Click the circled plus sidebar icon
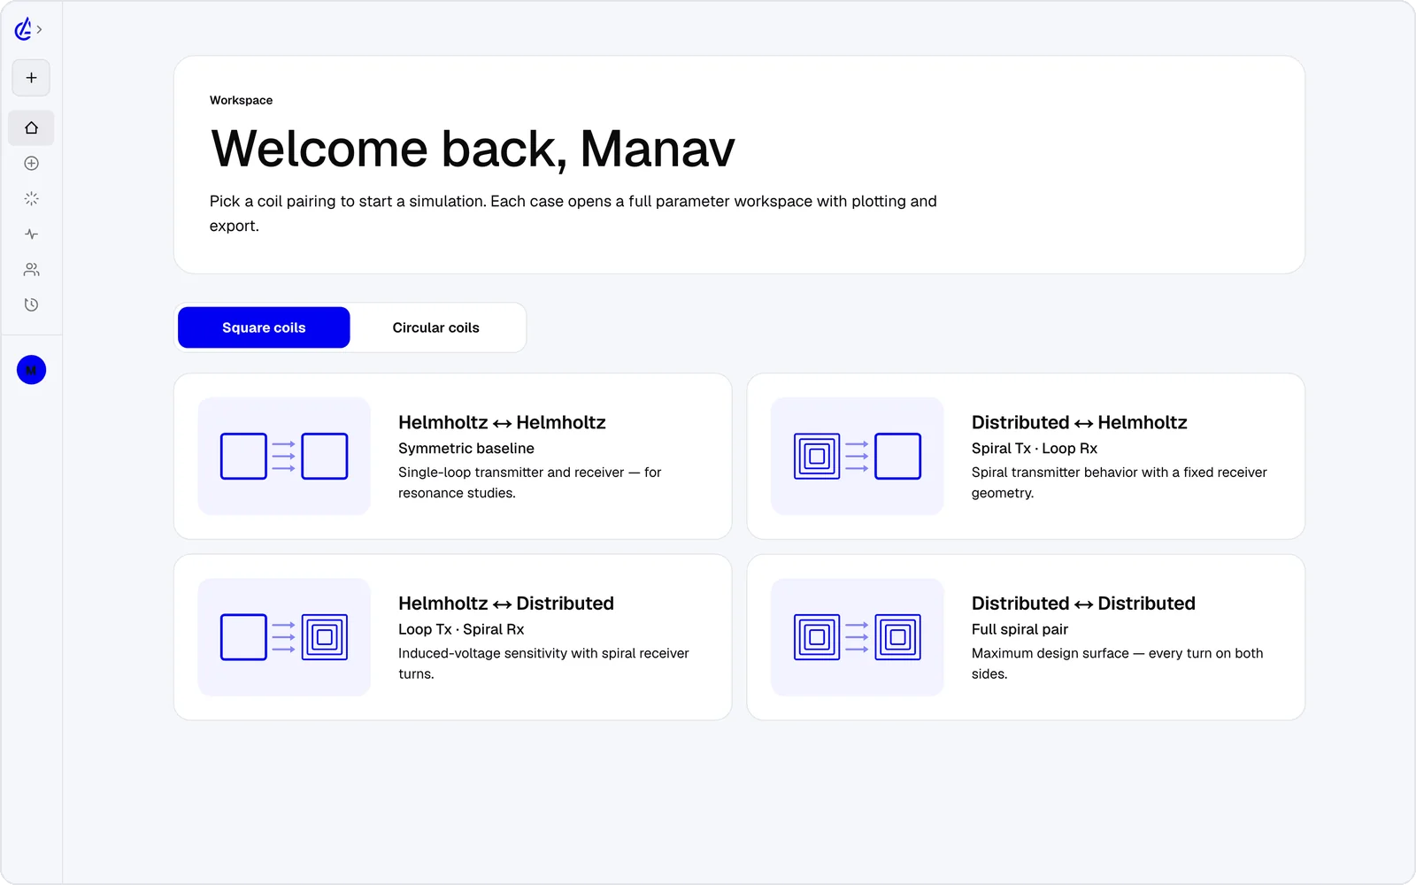Image resolution: width=1416 pixels, height=885 pixels. coord(31,163)
